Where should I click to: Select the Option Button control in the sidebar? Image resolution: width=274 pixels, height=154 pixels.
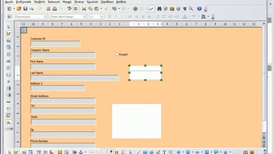9,82
